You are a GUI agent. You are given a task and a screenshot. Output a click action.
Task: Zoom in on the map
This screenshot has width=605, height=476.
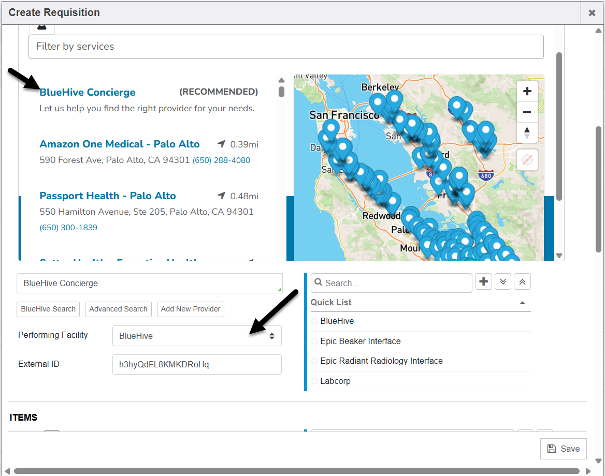[527, 92]
